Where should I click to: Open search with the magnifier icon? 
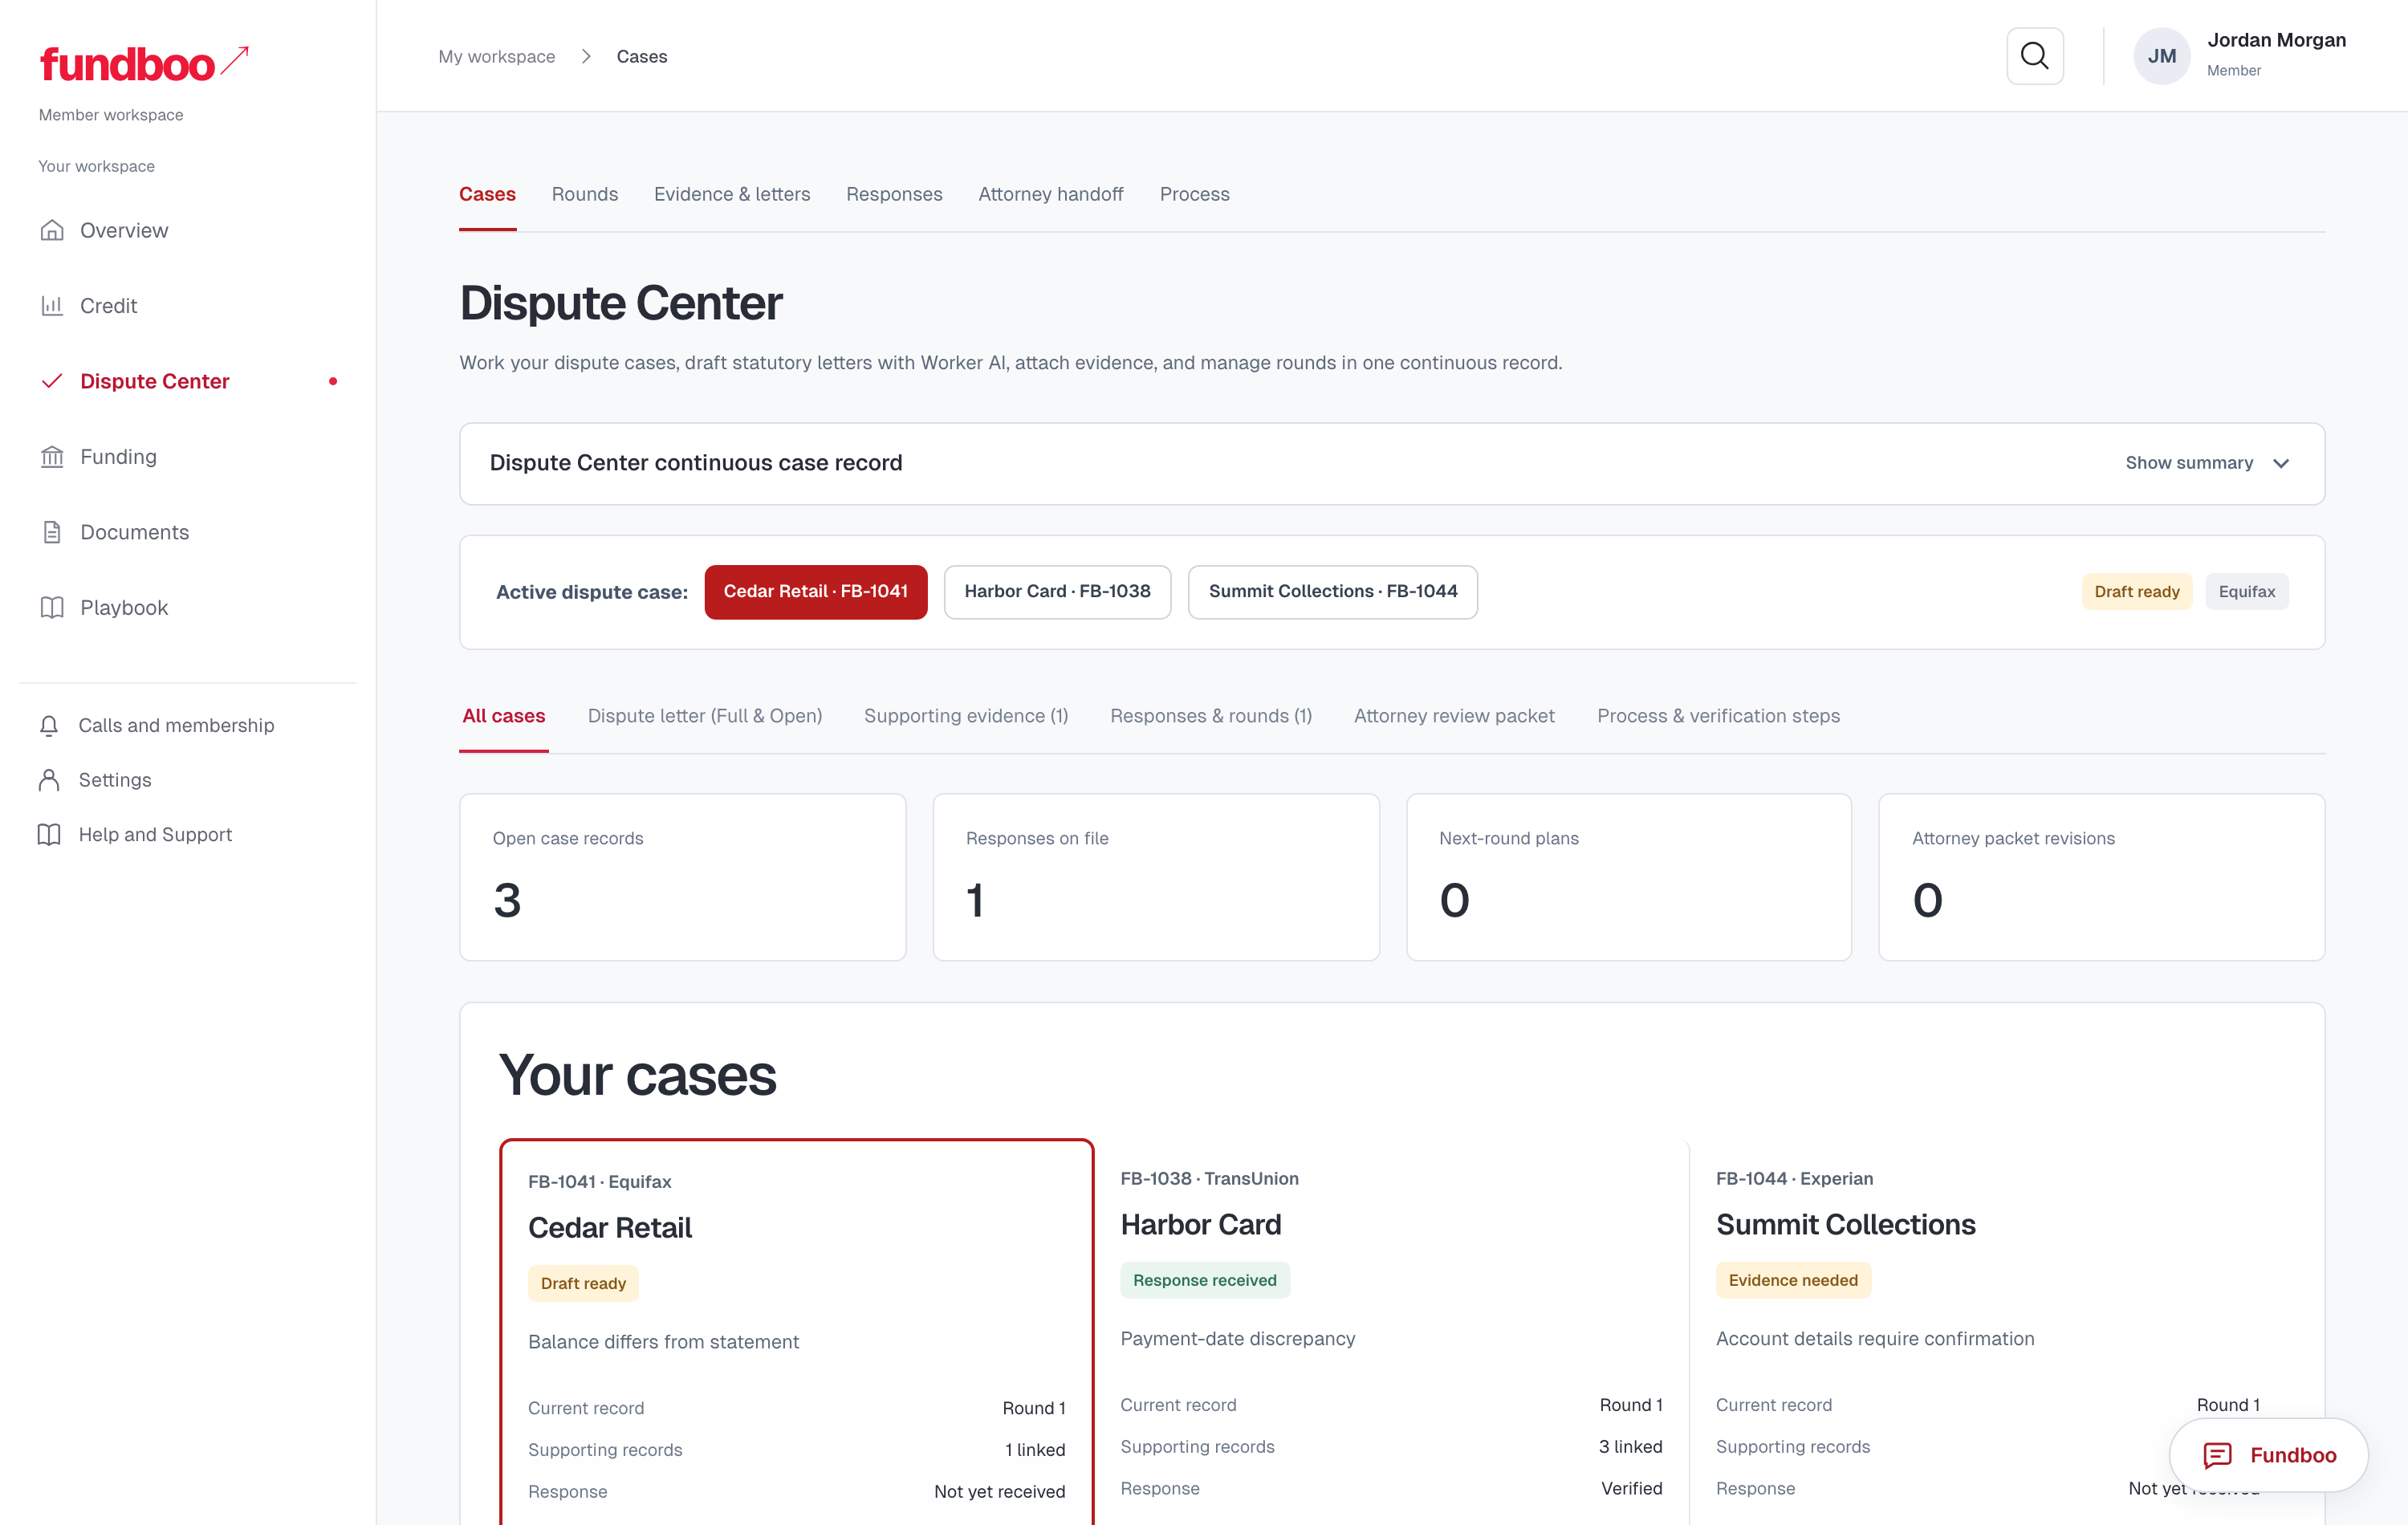2035,56
